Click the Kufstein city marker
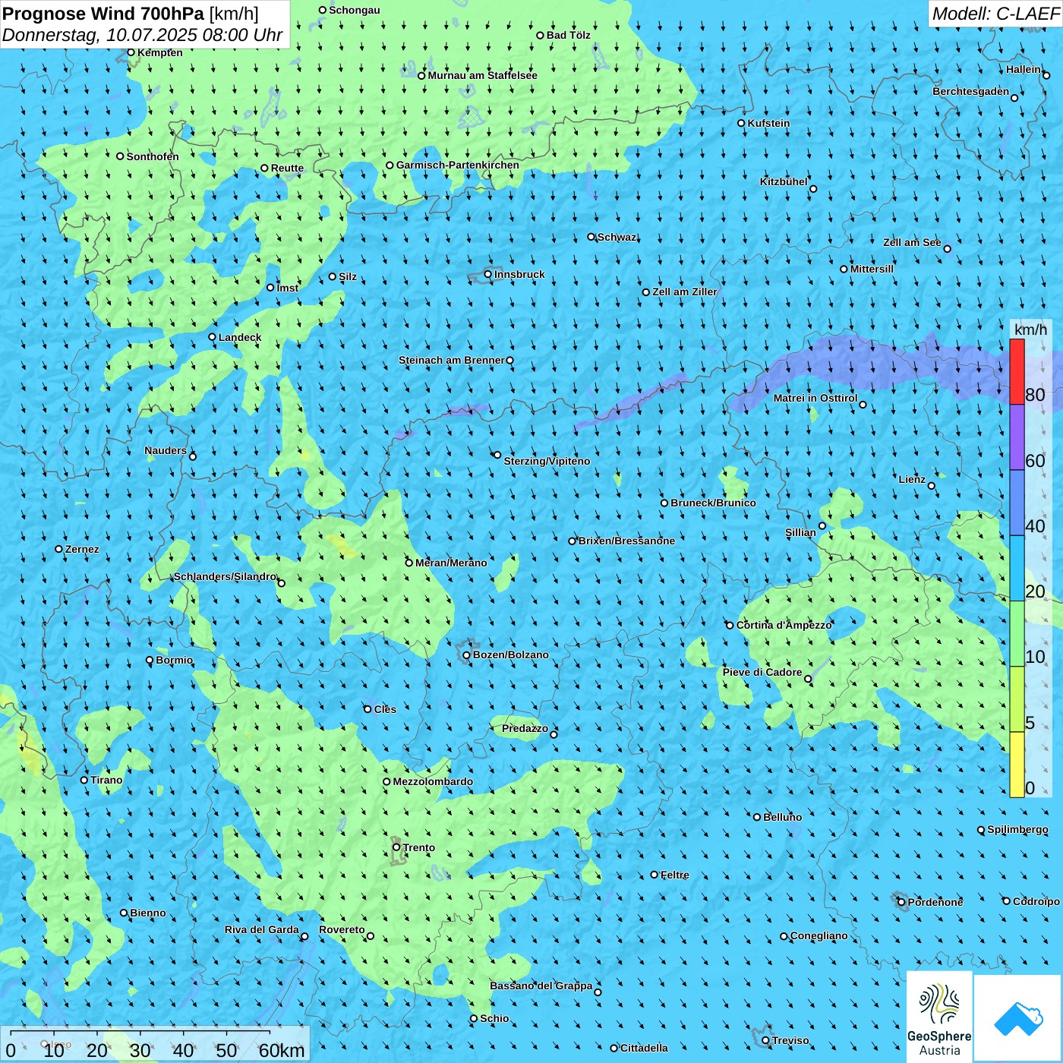 coord(742,123)
